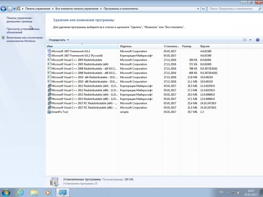Image resolution: width=263 pixels, height=197 pixels.
Task: Click 'Панель управления' breadcrumb
Action: point(38,9)
